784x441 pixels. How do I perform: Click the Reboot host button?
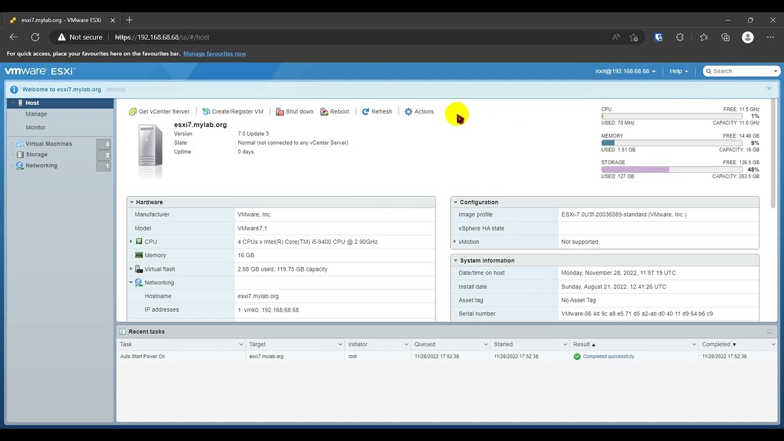click(x=335, y=111)
